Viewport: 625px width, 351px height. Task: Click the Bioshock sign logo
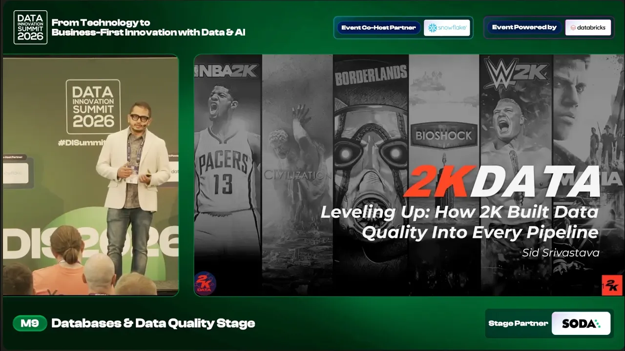click(x=444, y=136)
